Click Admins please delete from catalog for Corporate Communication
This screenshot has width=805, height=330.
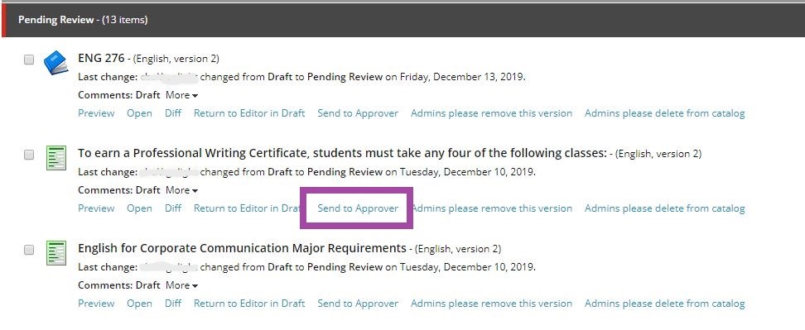click(665, 304)
